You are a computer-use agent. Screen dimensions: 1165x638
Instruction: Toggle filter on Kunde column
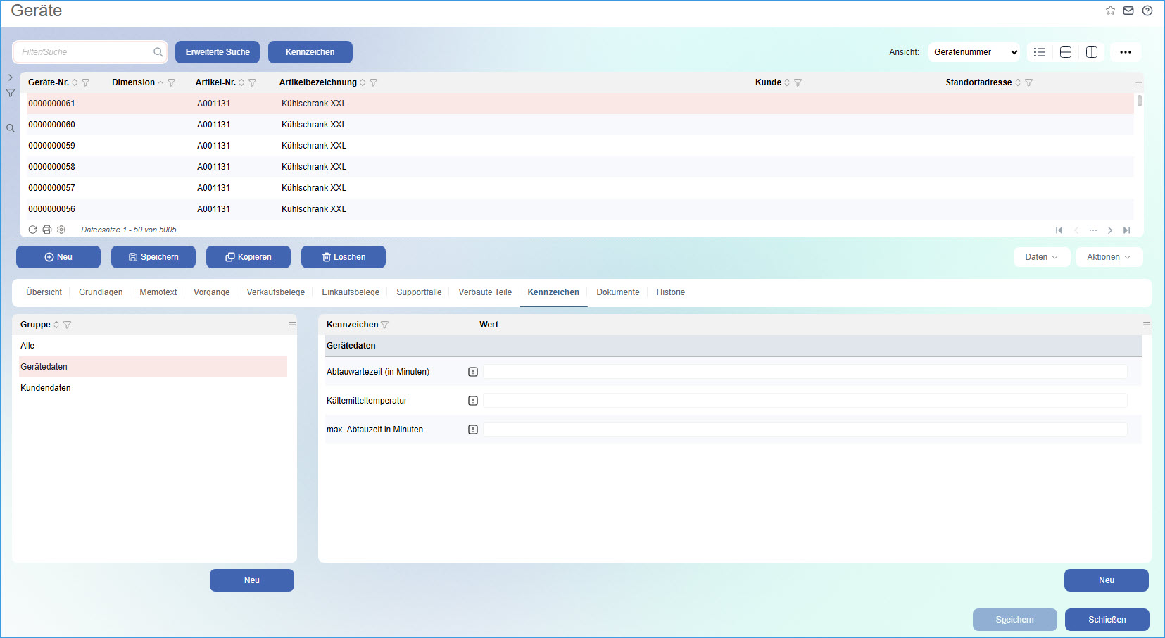click(x=798, y=82)
